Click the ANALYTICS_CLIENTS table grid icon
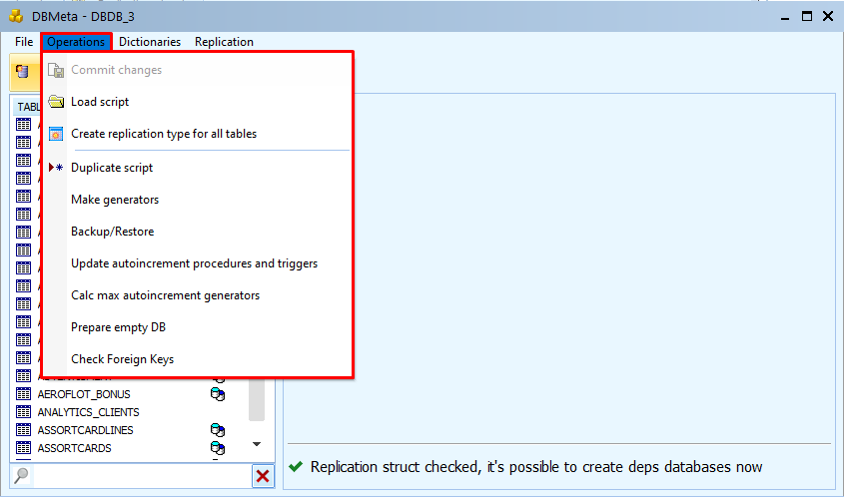This screenshot has height=497, width=844. (24, 412)
